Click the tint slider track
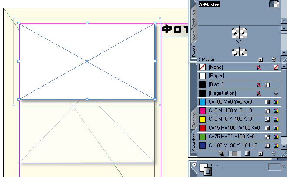 pos(243,167)
